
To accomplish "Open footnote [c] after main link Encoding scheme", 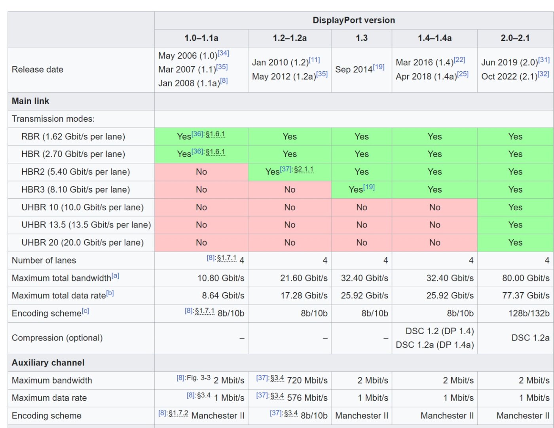I will [85, 311].
